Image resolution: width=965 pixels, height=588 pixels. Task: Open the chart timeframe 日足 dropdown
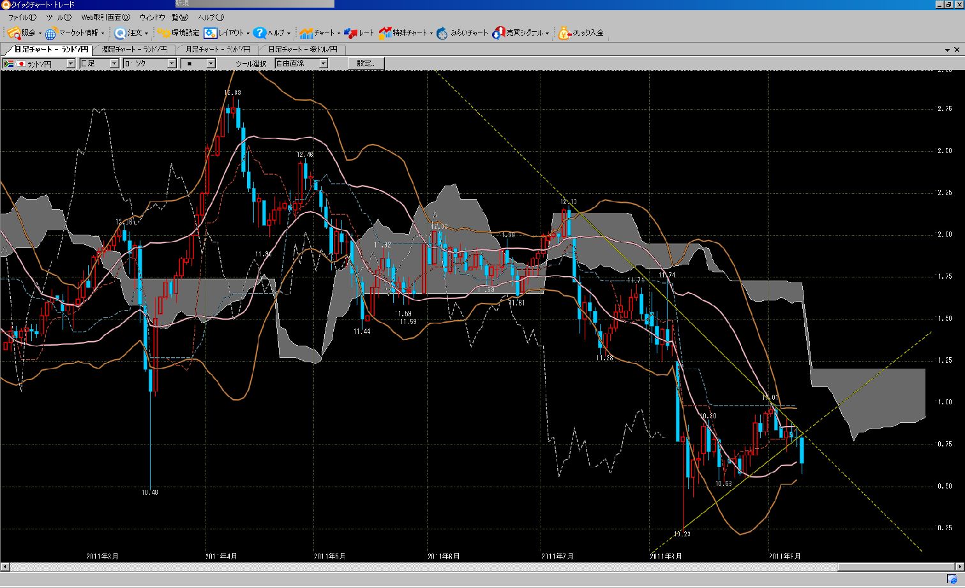[114, 64]
